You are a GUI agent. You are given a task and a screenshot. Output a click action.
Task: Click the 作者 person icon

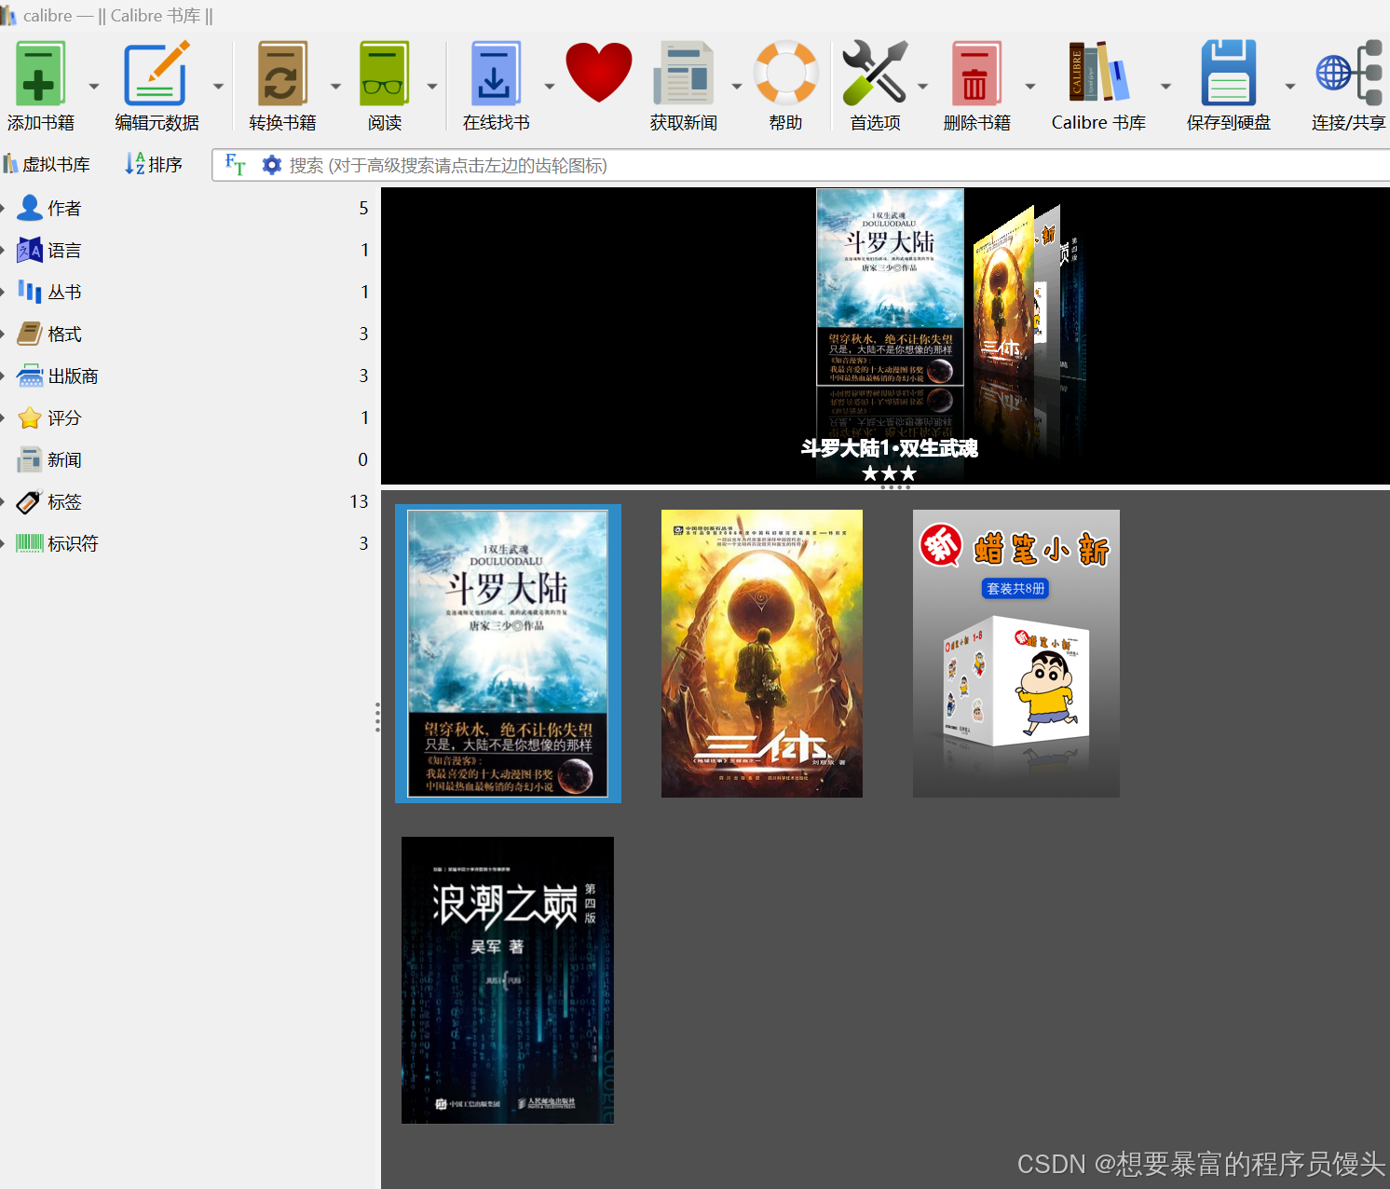coord(30,208)
